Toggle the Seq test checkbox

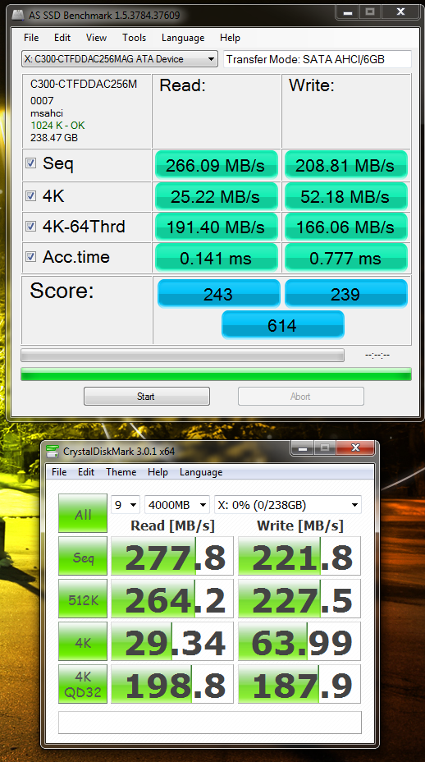coord(30,163)
